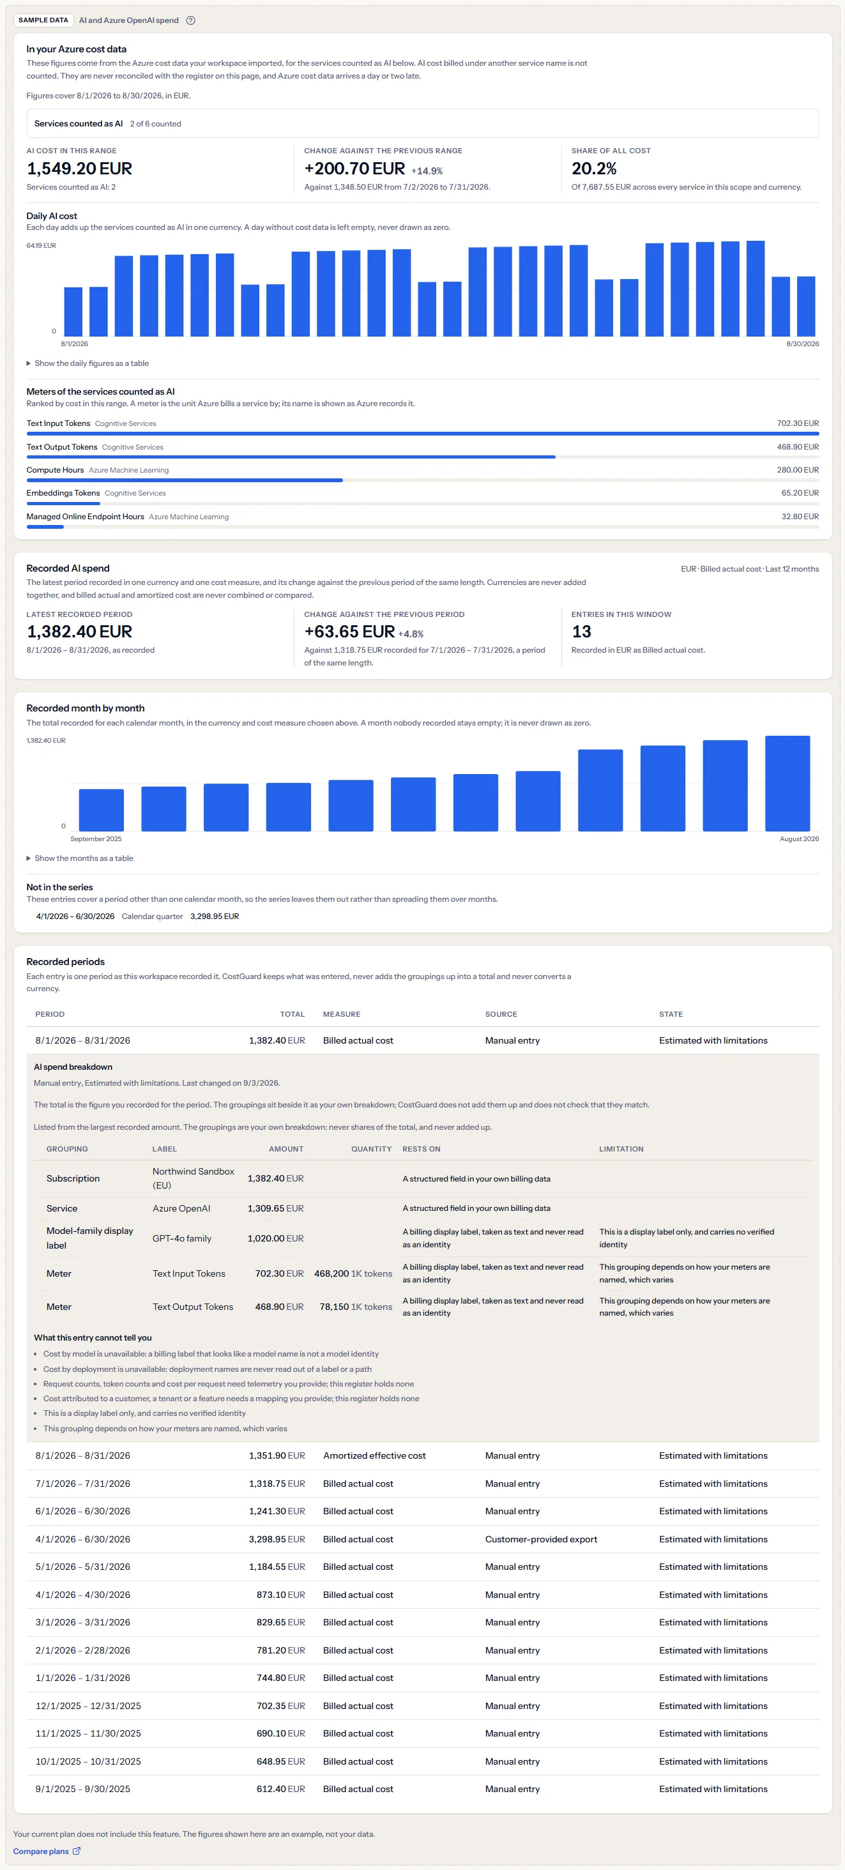This screenshot has width=845, height=1870.
Task: Click the 64.19 EUR daily chart axis label
Action: pos(42,245)
